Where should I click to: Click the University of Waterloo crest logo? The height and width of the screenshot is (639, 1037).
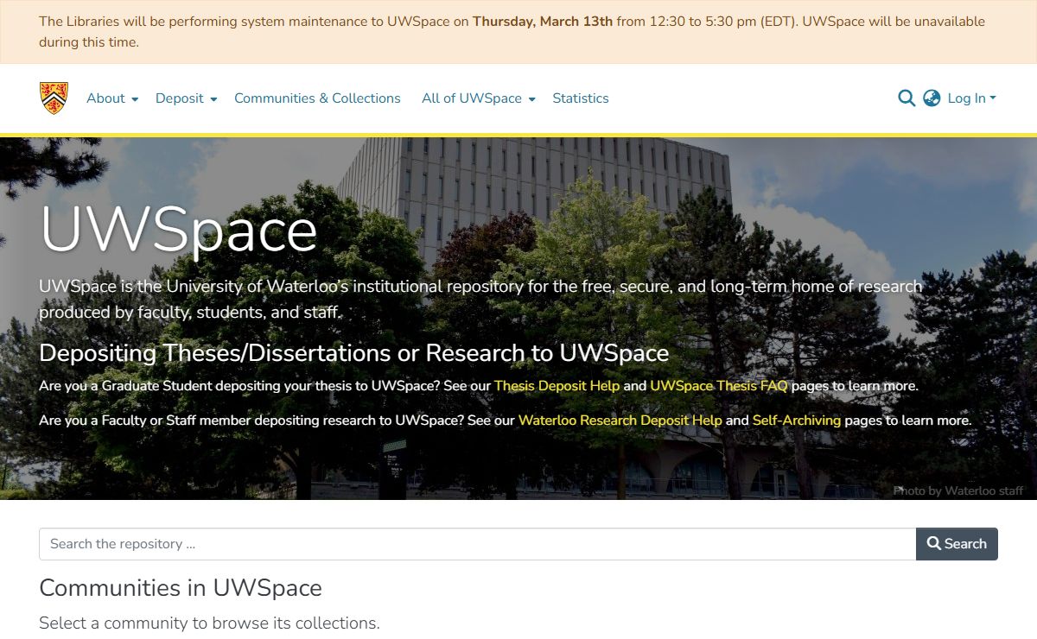click(54, 98)
